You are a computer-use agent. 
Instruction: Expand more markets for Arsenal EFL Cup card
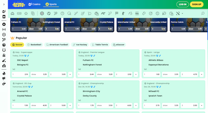[x=70, y=105]
